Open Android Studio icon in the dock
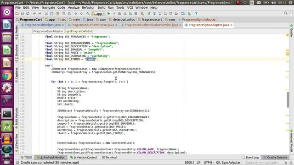The image size is (294, 165). 7,126
